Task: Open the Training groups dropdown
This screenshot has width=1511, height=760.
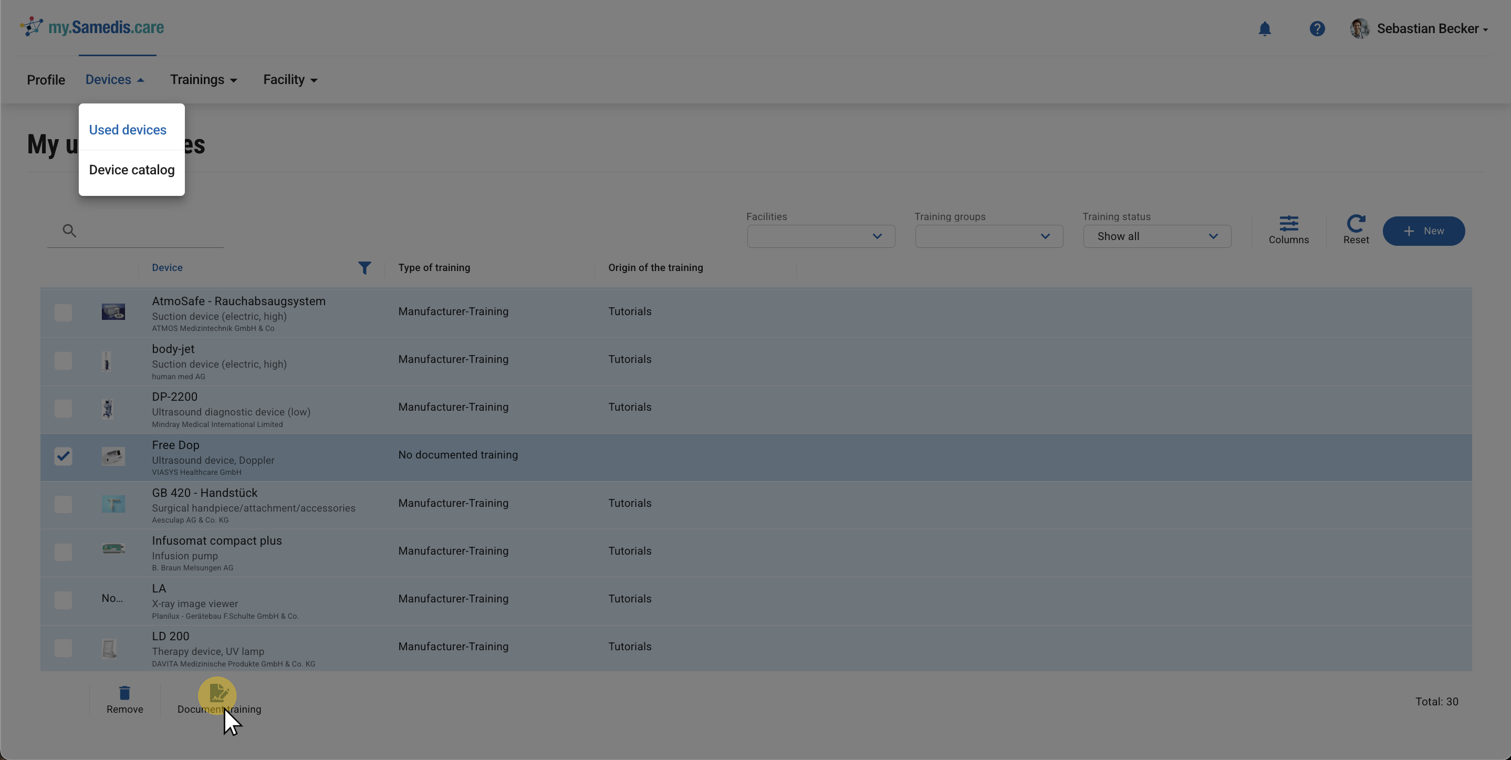Action: pyautogui.click(x=988, y=236)
